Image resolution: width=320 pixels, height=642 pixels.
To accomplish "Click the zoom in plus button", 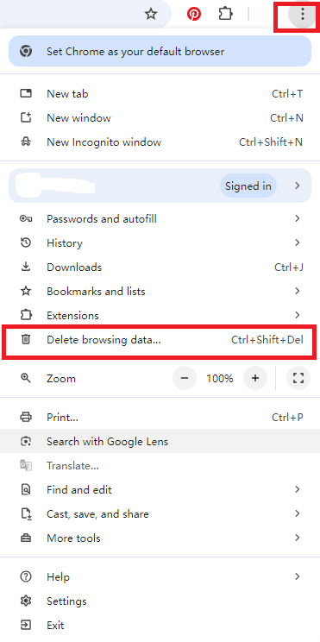I will pyautogui.click(x=255, y=378).
